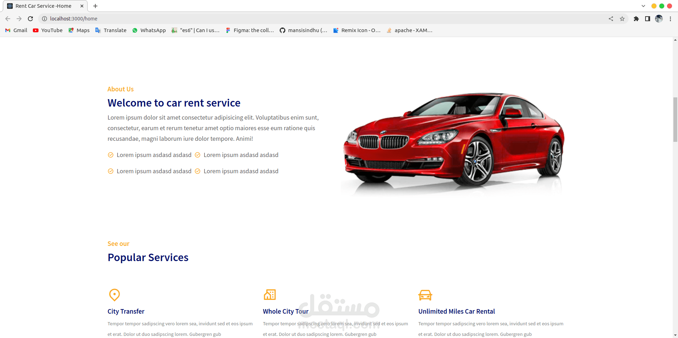The height and width of the screenshot is (338, 678).
Task: Open the Chrome three-dot menu
Action: pos(670,19)
